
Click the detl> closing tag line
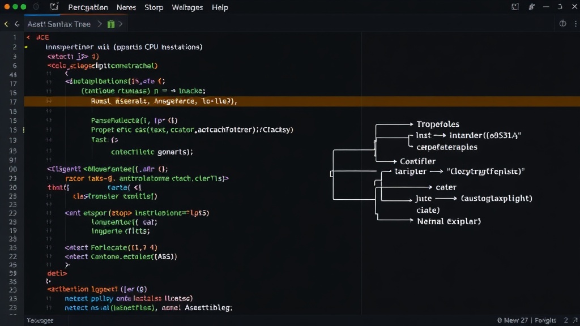point(57,273)
